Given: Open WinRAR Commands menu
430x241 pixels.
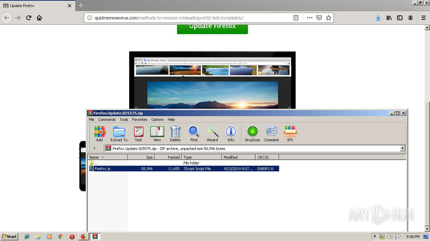Looking at the screenshot, I should (107, 119).
